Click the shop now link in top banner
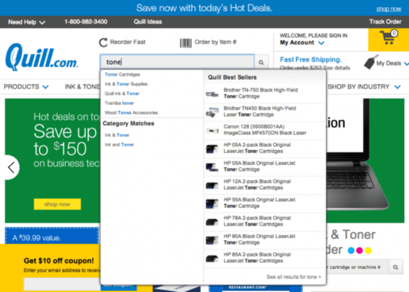 coord(389,9)
